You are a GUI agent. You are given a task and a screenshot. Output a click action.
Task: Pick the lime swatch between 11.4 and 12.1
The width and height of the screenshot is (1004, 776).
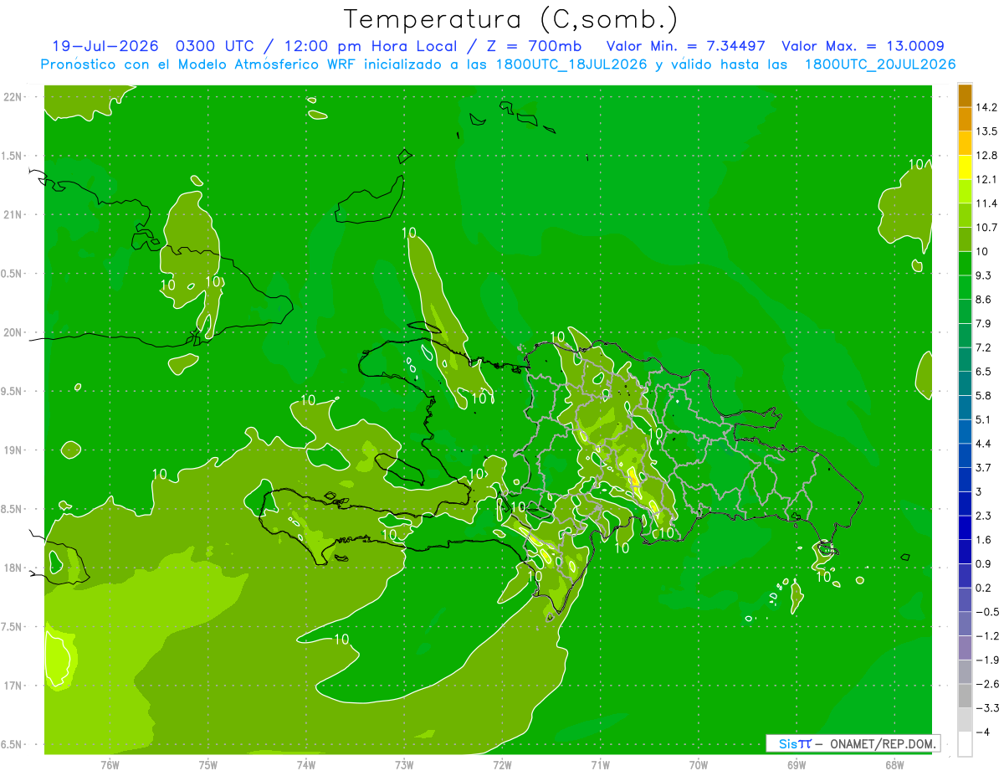[965, 191]
